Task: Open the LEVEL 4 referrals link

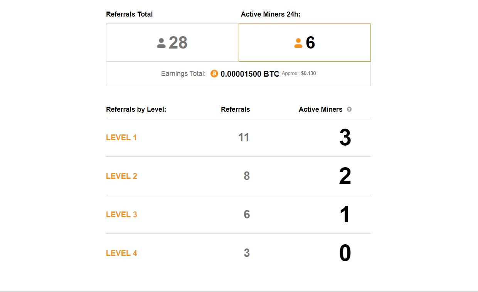Action: tap(121, 253)
